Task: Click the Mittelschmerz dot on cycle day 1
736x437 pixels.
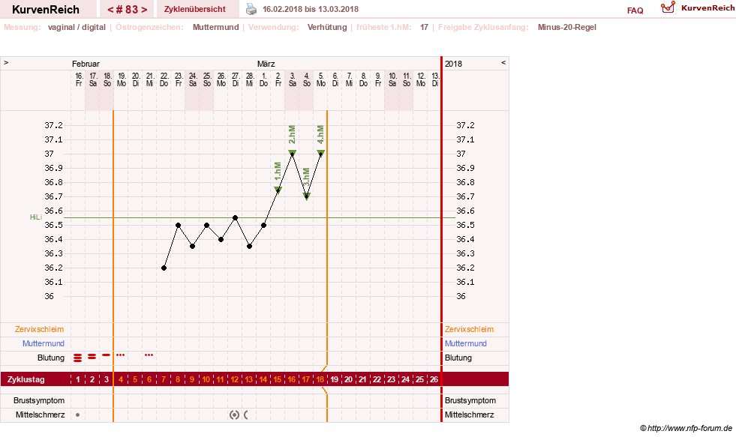Action: pyautogui.click(x=78, y=415)
